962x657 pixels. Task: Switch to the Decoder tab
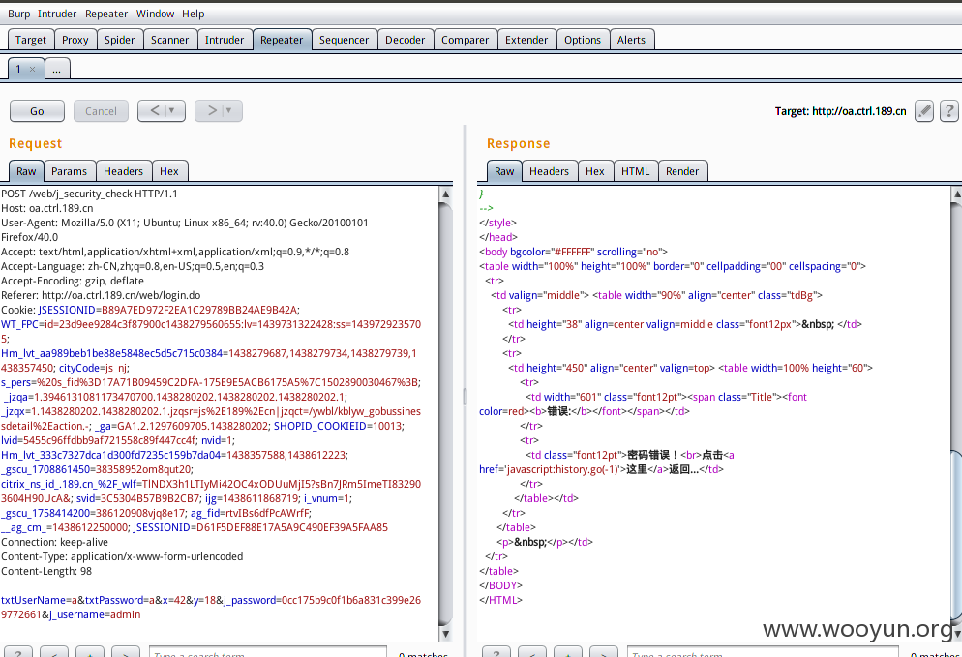coord(405,40)
